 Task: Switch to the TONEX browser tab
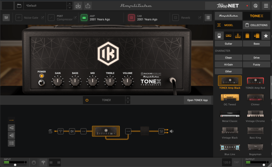click(256, 16)
